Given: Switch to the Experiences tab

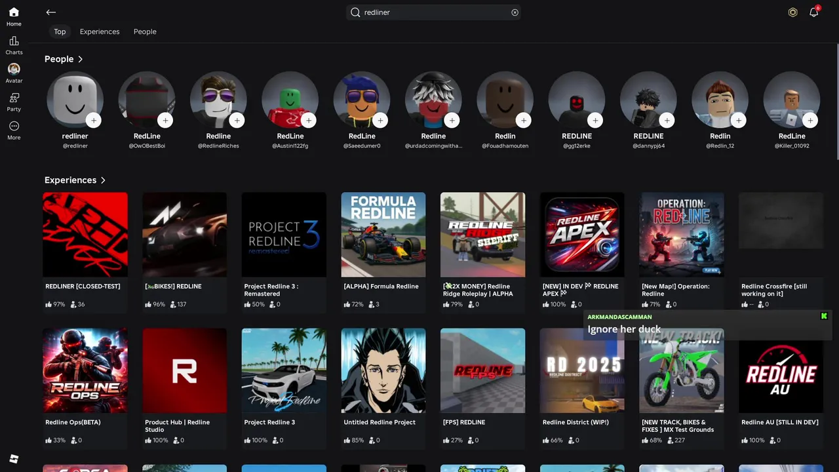Looking at the screenshot, I should [x=100, y=31].
